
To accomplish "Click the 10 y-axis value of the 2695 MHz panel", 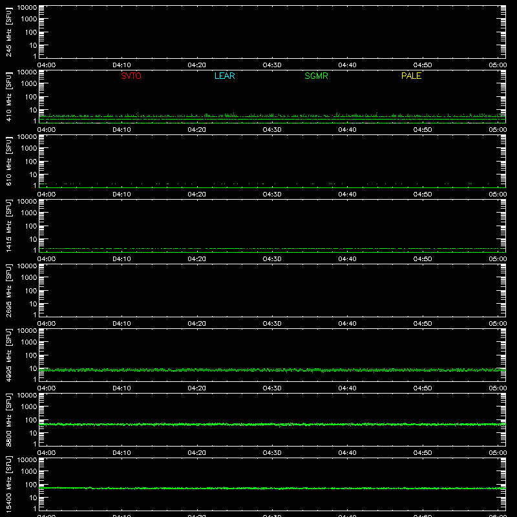I will (x=33, y=304).
